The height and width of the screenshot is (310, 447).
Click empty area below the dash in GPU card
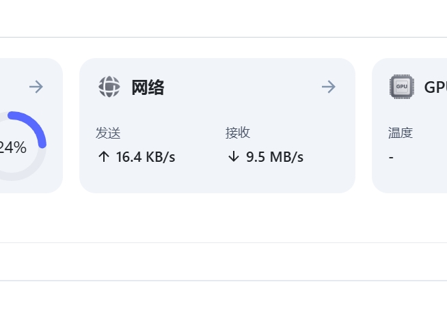point(410,179)
